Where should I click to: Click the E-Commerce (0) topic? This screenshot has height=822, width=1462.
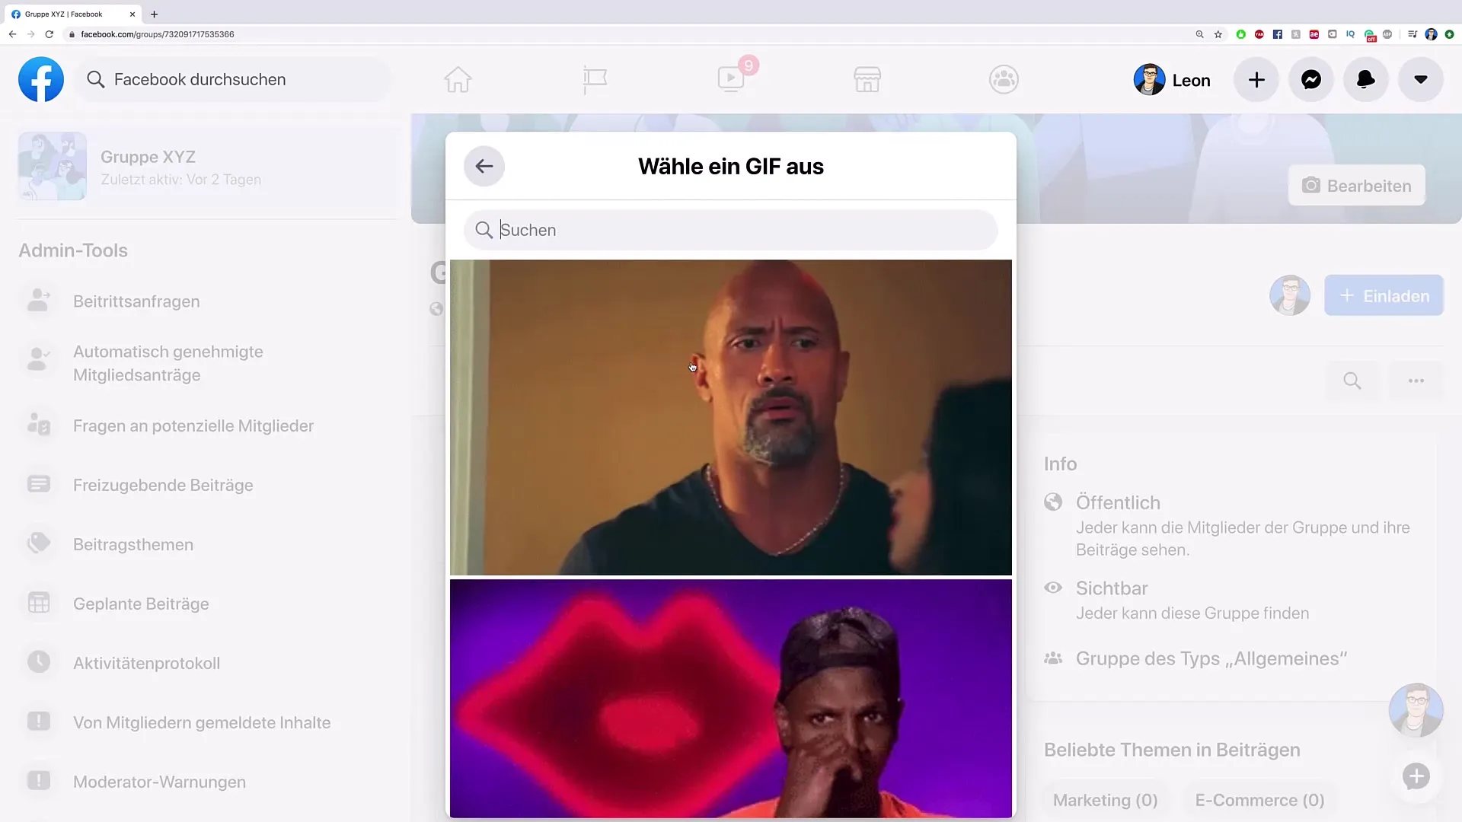pyautogui.click(x=1259, y=800)
